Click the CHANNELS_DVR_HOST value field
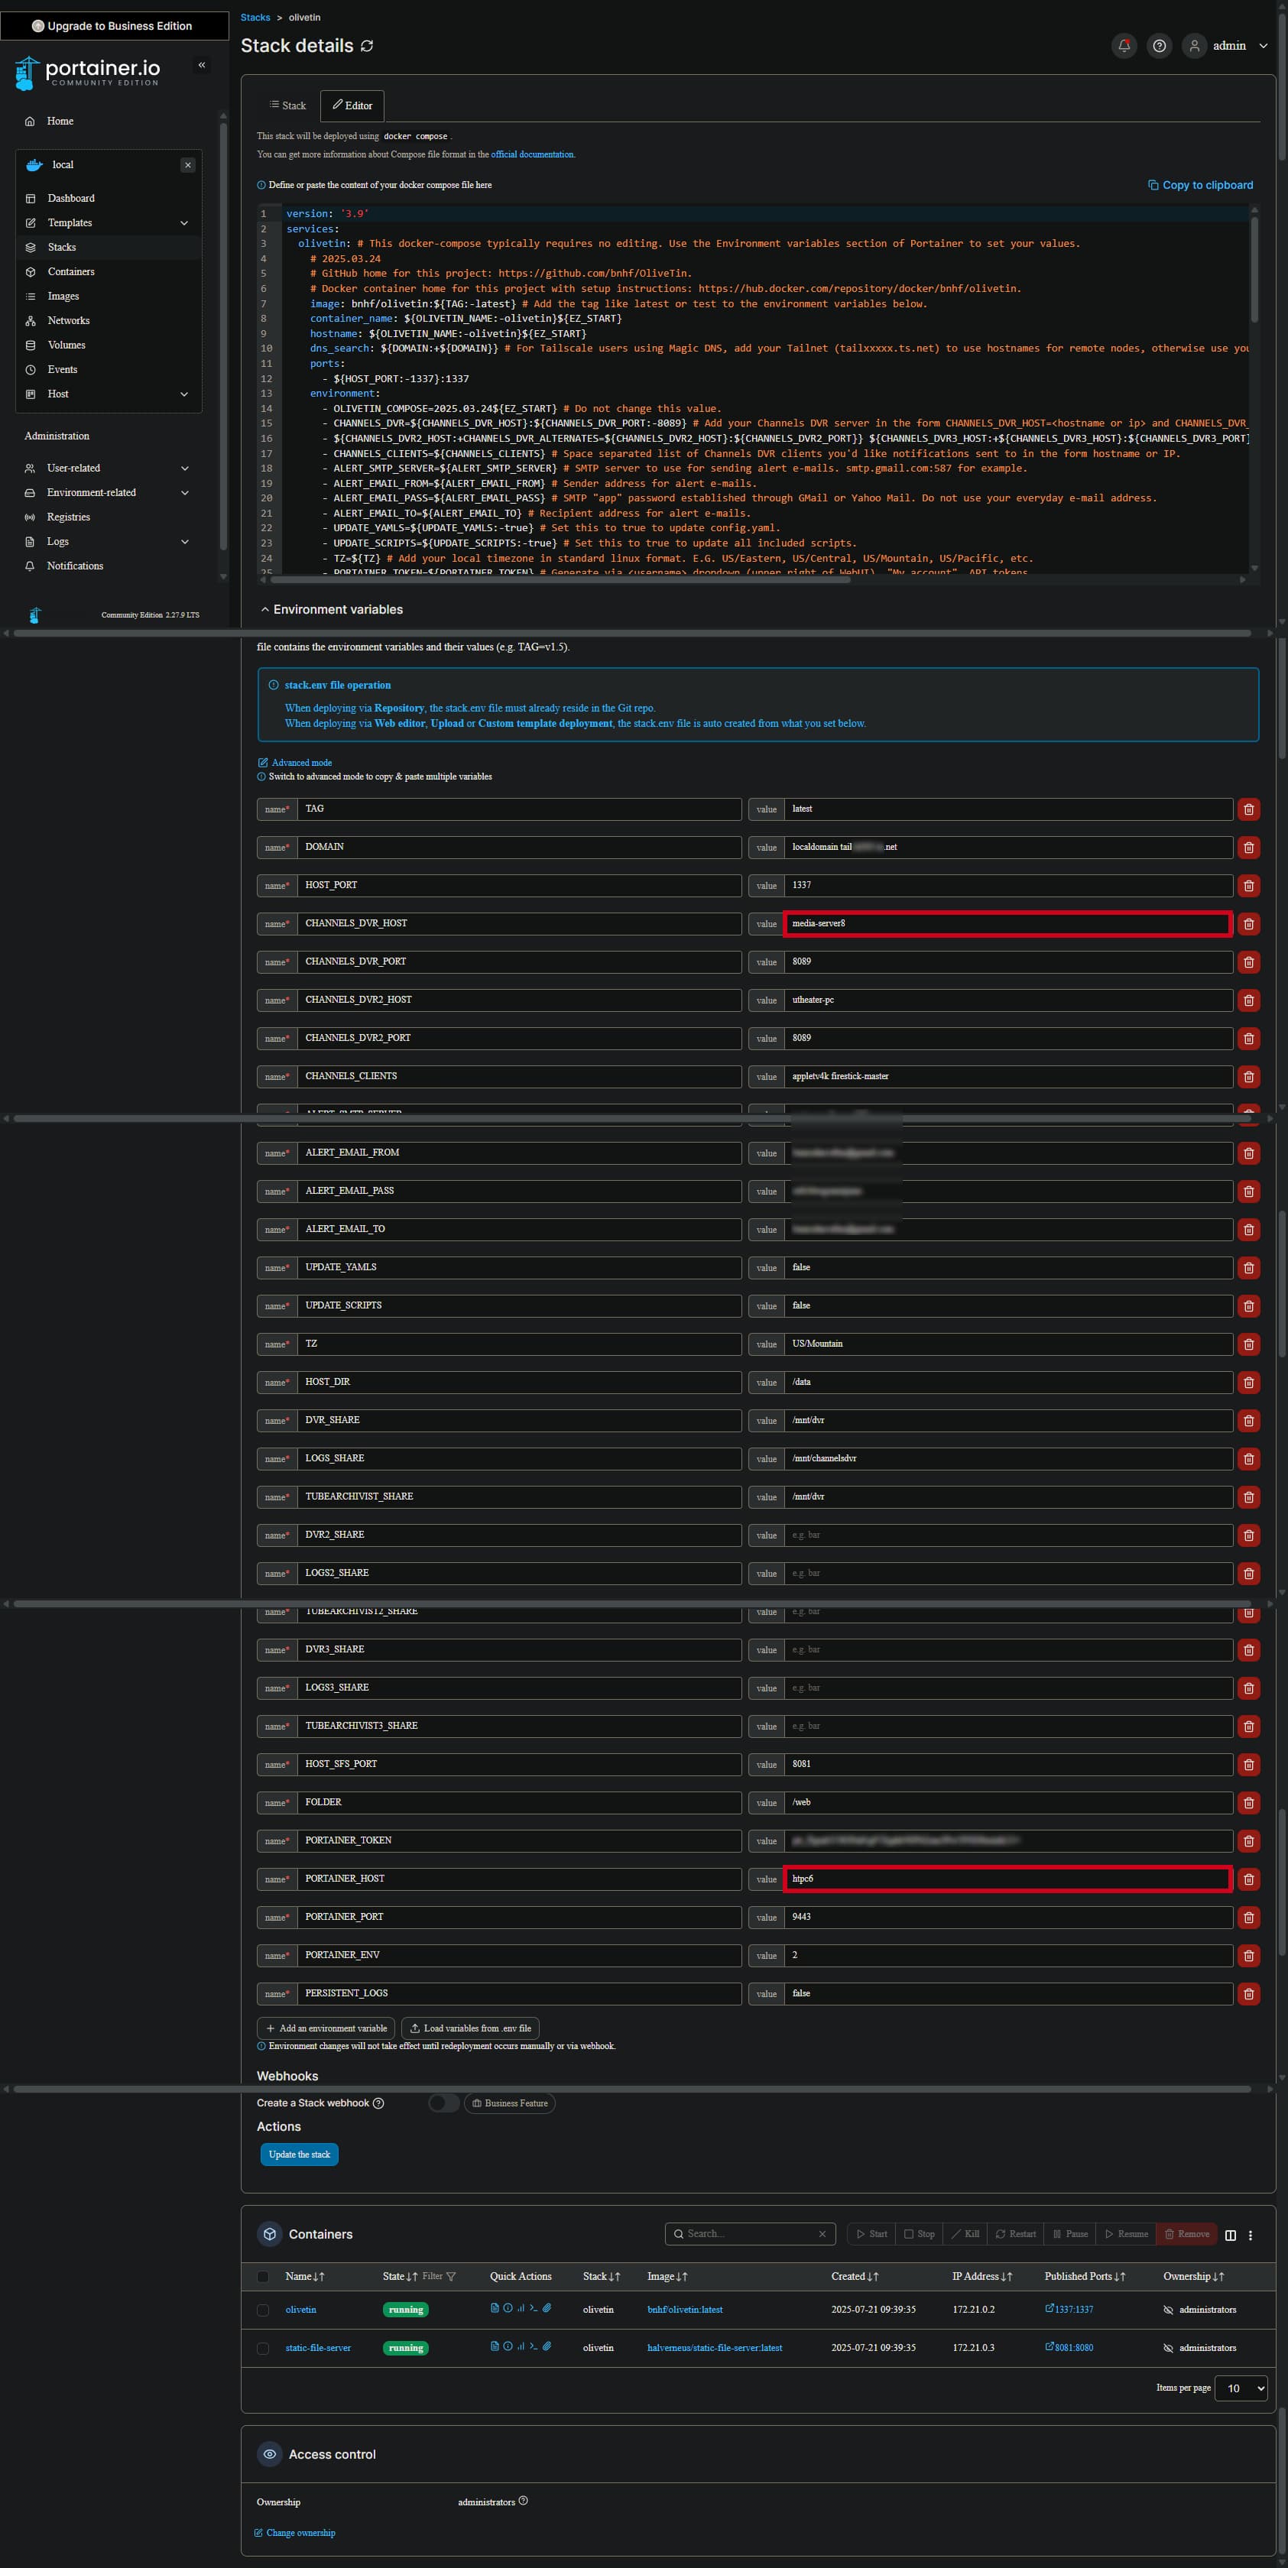Viewport: 1288px width, 2568px height. [x=1007, y=924]
